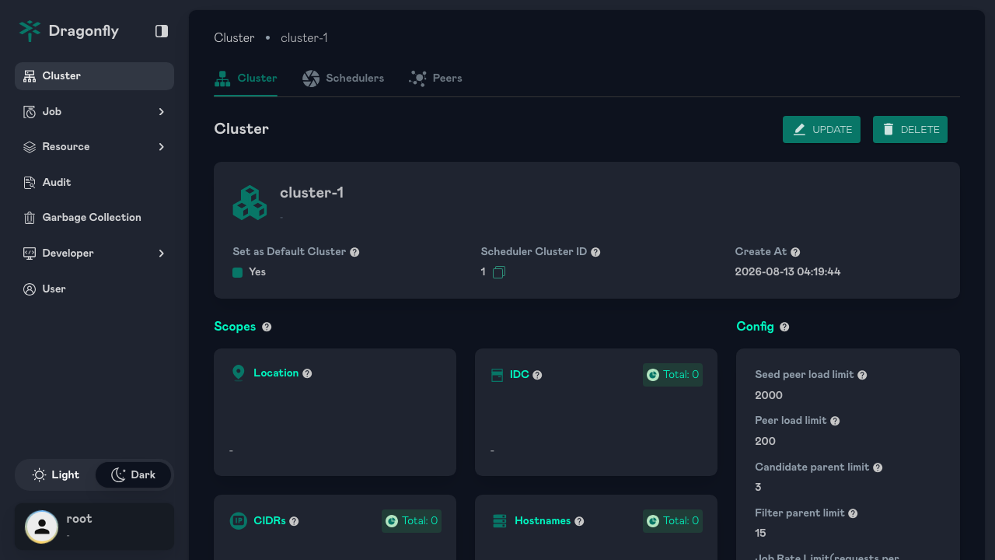Click the root user avatar

click(x=42, y=527)
